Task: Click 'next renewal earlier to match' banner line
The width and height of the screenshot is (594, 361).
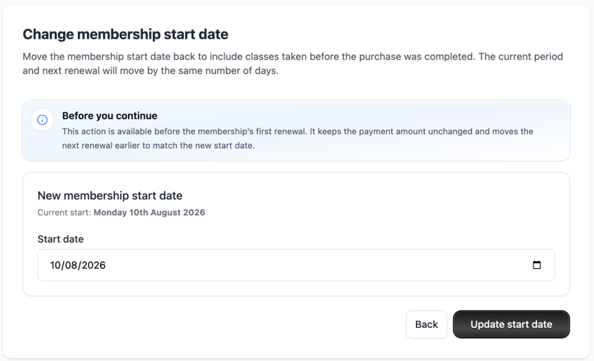Action: pyautogui.click(x=158, y=145)
